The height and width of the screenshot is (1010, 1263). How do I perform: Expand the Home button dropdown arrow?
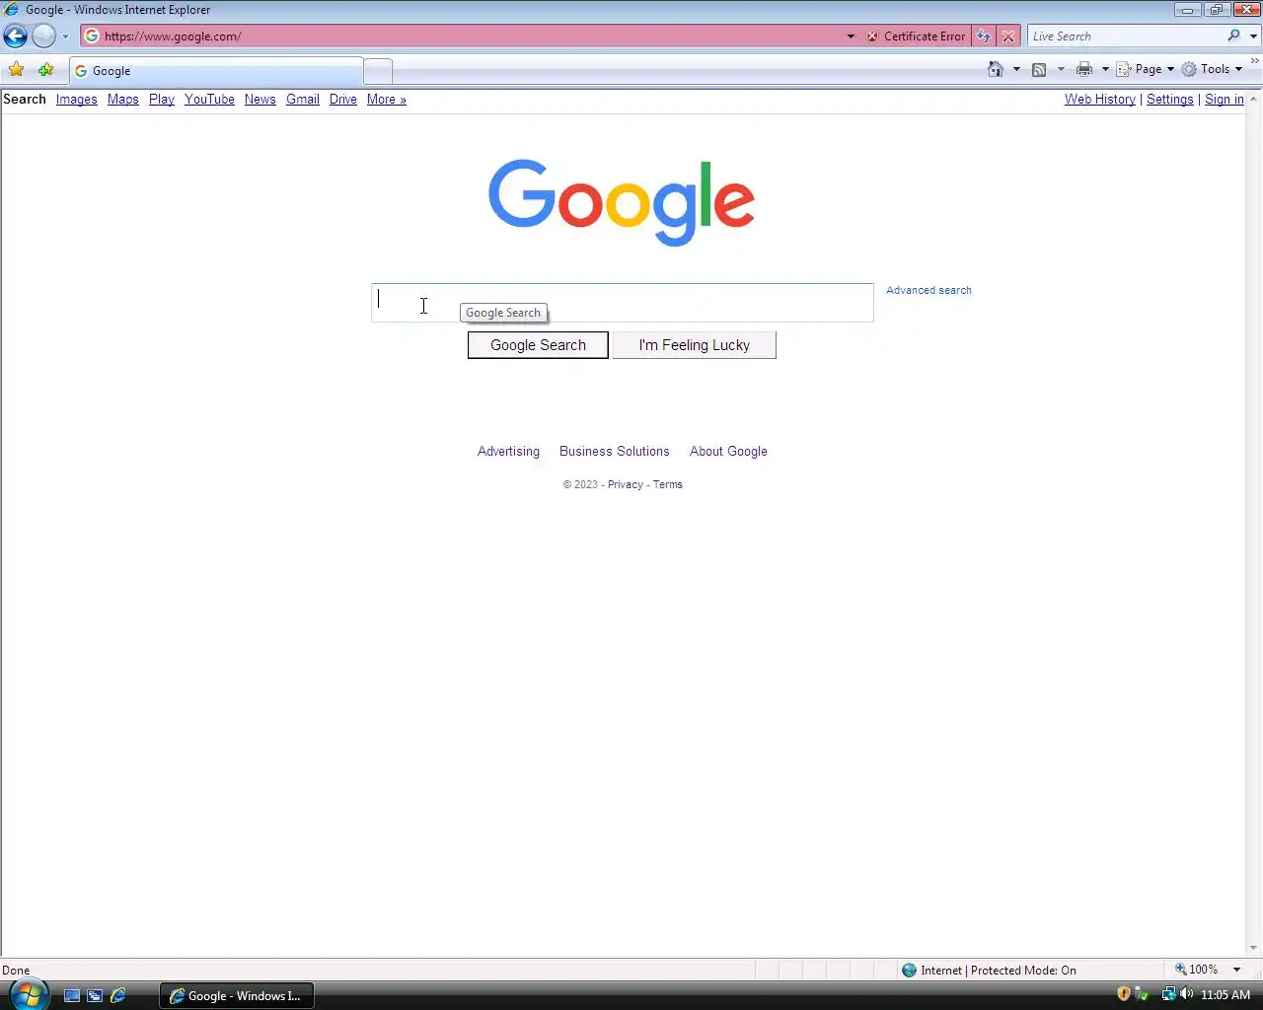coord(1016,69)
